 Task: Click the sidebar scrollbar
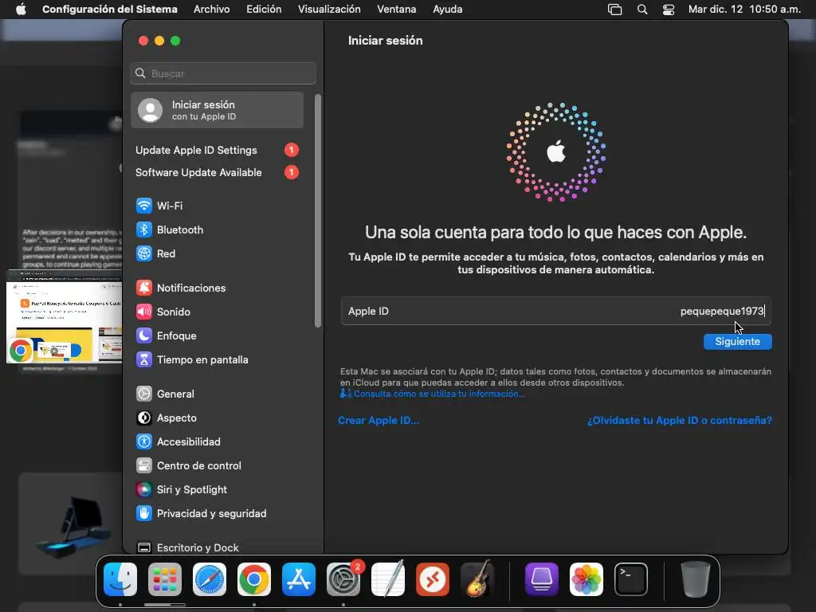(x=318, y=210)
